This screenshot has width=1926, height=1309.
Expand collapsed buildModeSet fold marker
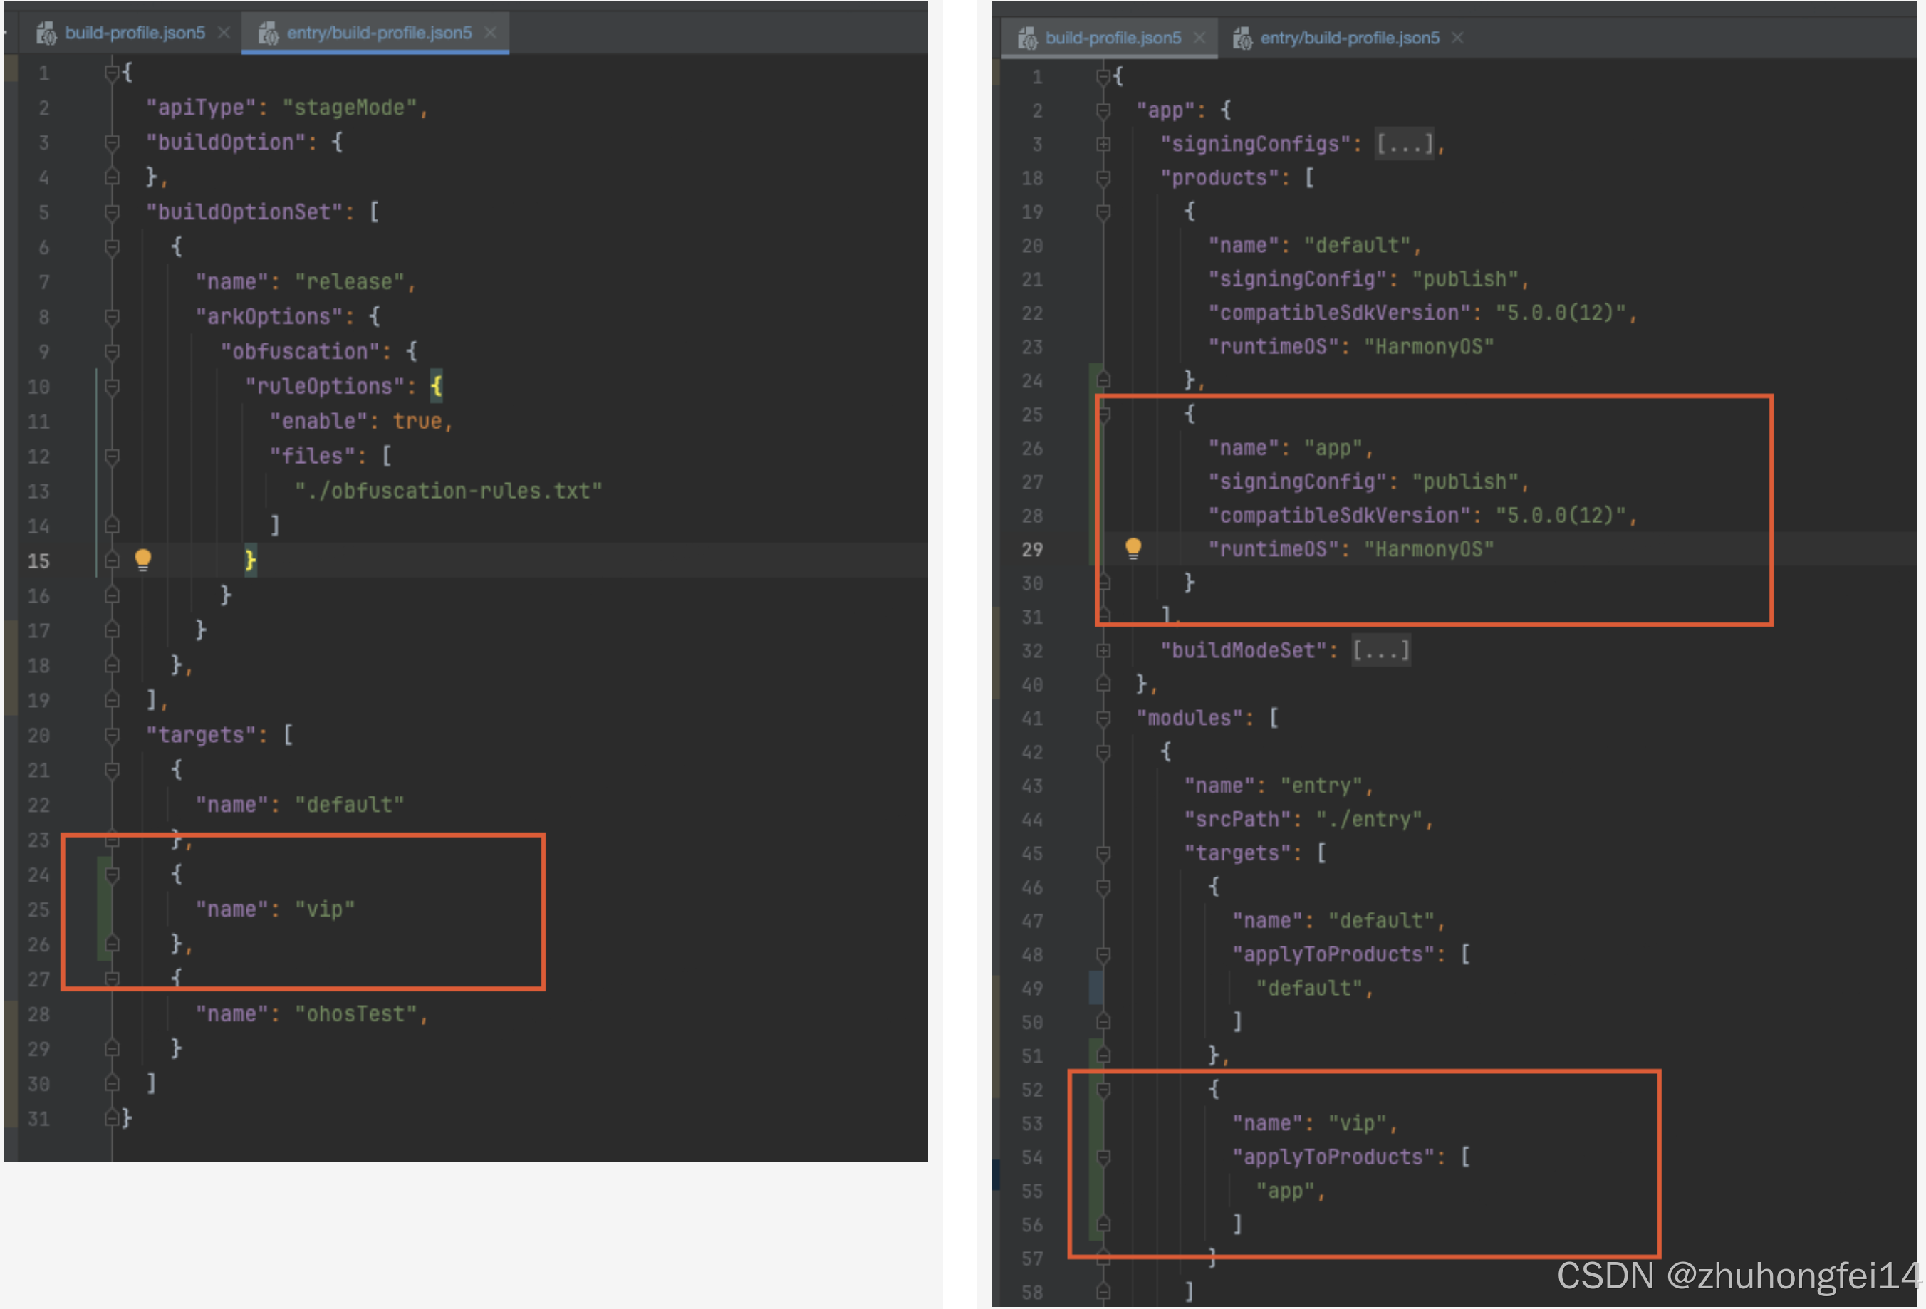(1103, 651)
